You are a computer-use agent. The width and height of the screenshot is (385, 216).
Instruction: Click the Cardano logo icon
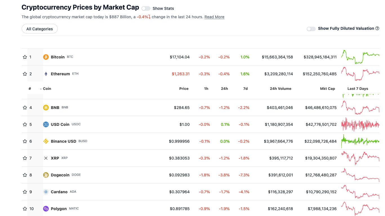pyautogui.click(x=46, y=192)
